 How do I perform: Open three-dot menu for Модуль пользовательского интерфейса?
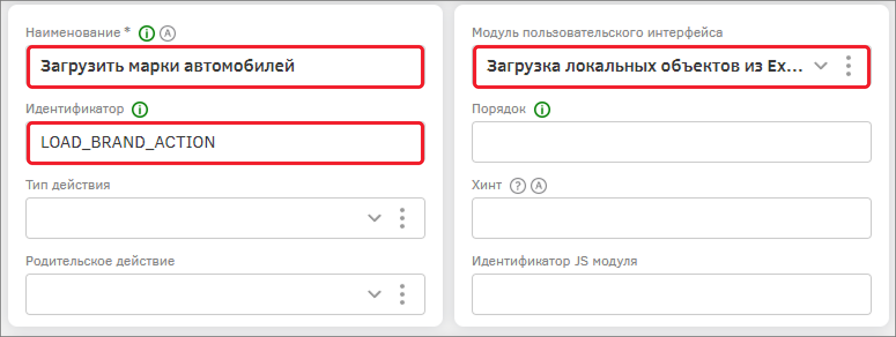(848, 66)
